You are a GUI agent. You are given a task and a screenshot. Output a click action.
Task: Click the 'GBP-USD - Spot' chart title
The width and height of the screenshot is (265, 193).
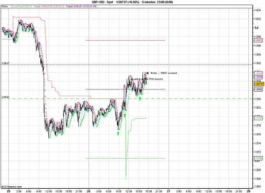click(x=103, y=2)
